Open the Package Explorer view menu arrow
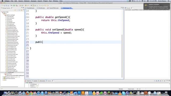The image size is (171, 96). [x=23, y=10]
